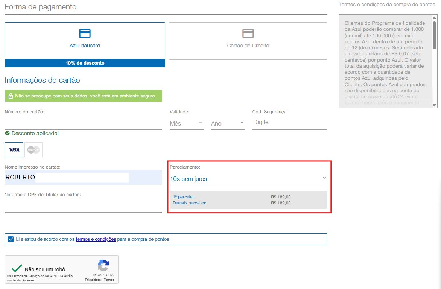Select the Azul Itaucard card icon
The width and height of the screenshot is (441, 289).
[x=85, y=33]
